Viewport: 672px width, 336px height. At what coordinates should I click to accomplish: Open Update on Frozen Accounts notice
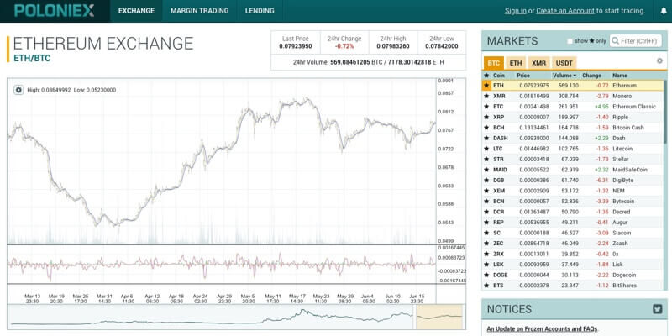click(542, 329)
